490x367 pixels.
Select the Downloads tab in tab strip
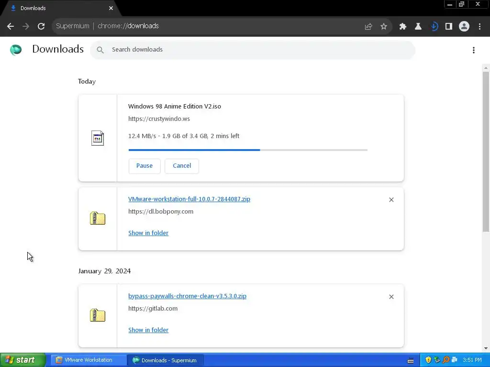[x=61, y=8]
